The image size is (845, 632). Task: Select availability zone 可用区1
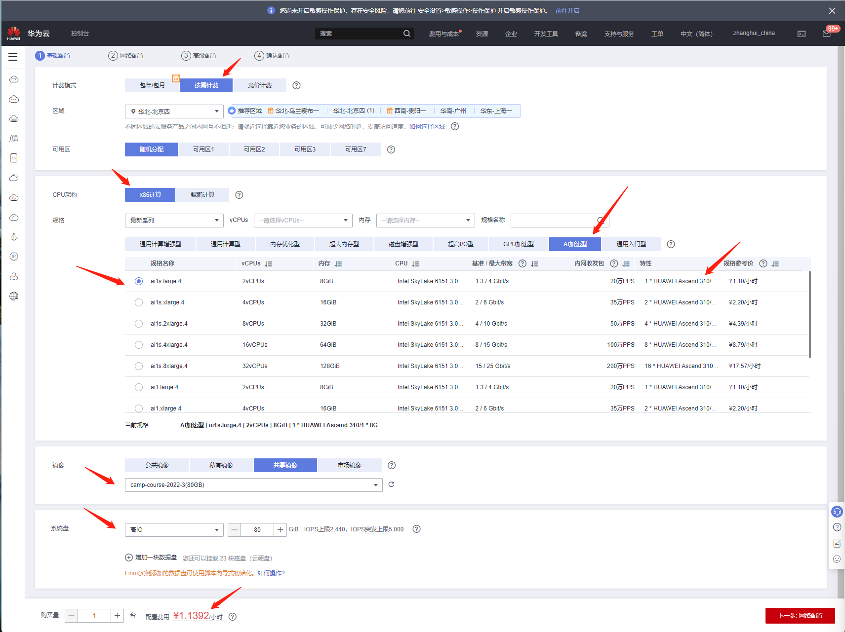pos(203,149)
